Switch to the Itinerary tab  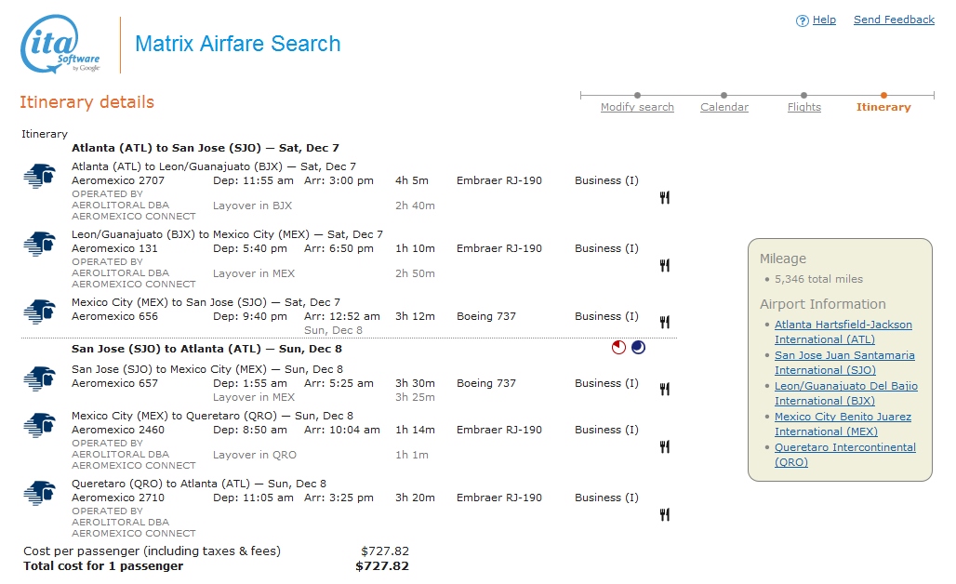(x=883, y=107)
